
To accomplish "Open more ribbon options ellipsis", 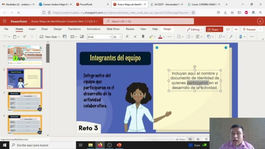I will (x=252, y=37).
